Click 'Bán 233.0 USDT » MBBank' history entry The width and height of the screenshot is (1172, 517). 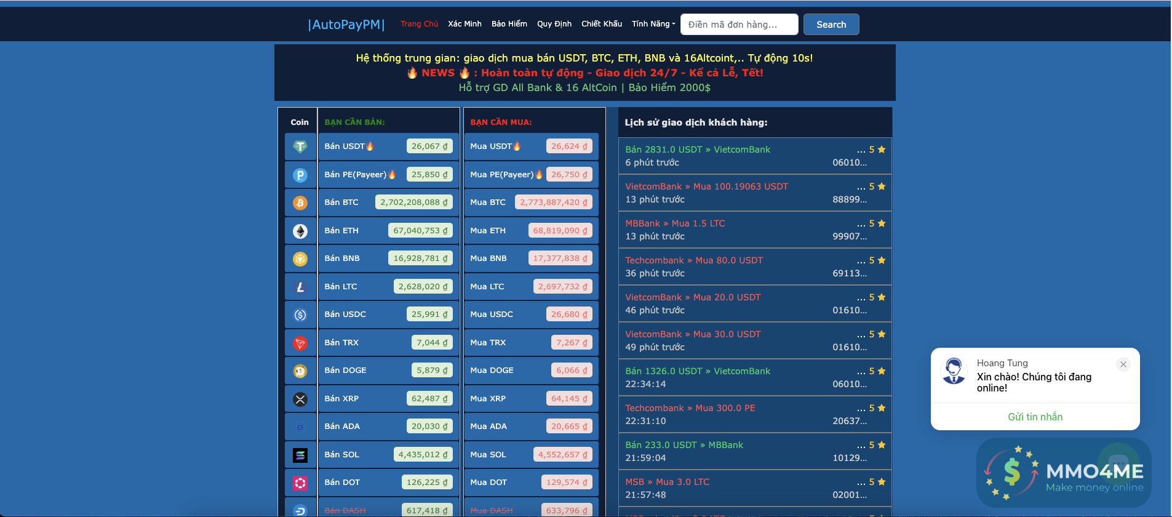coord(755,451)
